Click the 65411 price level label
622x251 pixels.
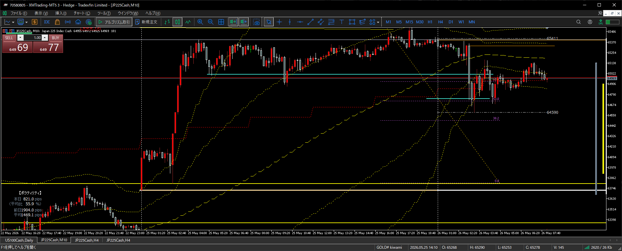click(552, 38)
